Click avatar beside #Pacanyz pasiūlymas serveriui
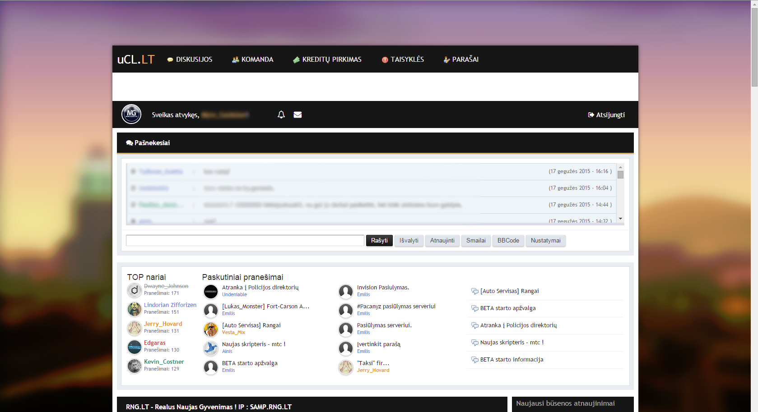The image size is (758, 412). click(346, 311)
